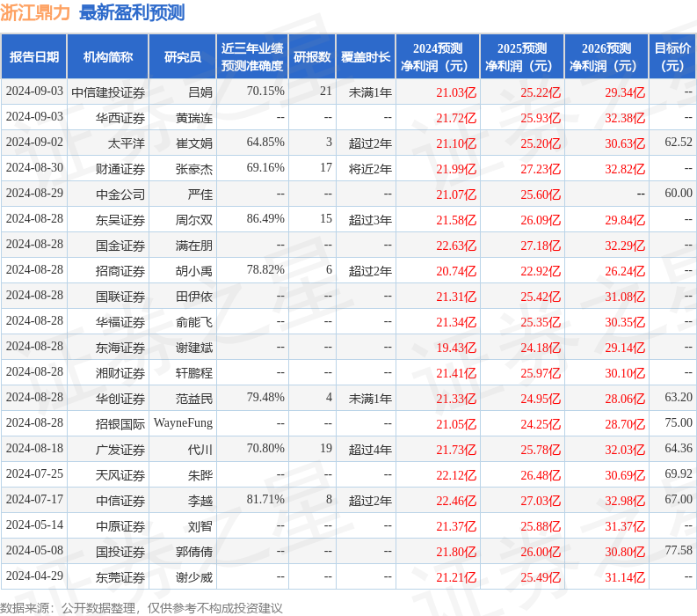Click the accuracy value 86.49%
This screenshot has height=616, width=697.
pyautogui.click(x=265, y=218)
